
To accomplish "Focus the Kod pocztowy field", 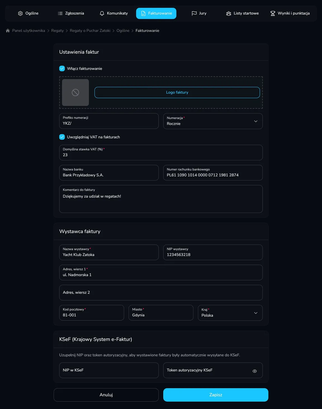I will [x=92, y=313].
